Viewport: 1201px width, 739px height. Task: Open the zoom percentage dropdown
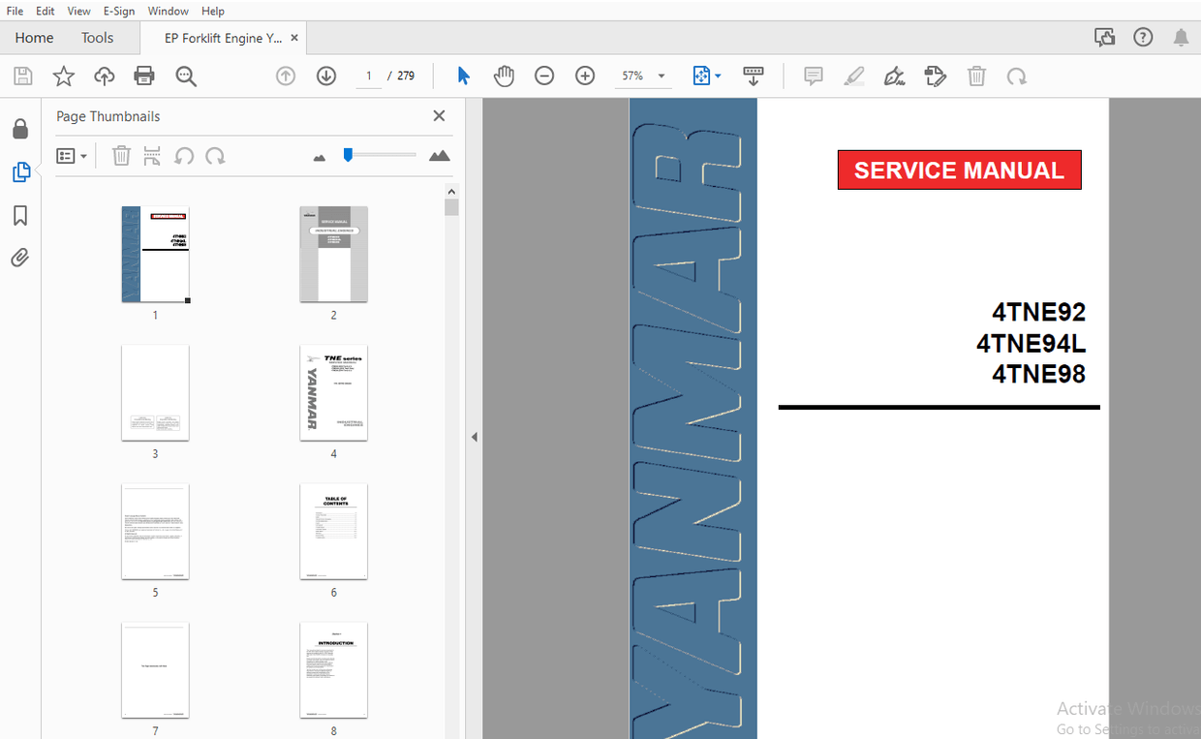tap(661, 76)
